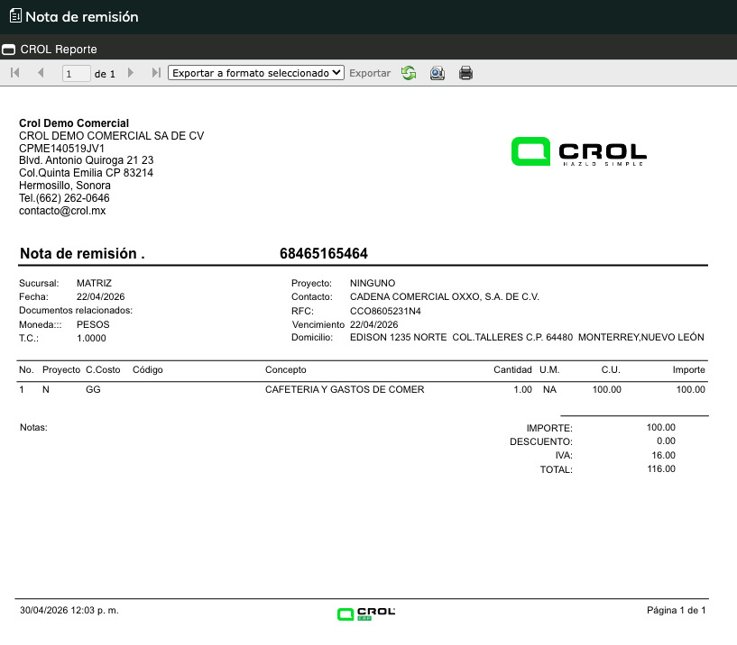
Task: Click email contacto@crol.mx
Action: 62,211
